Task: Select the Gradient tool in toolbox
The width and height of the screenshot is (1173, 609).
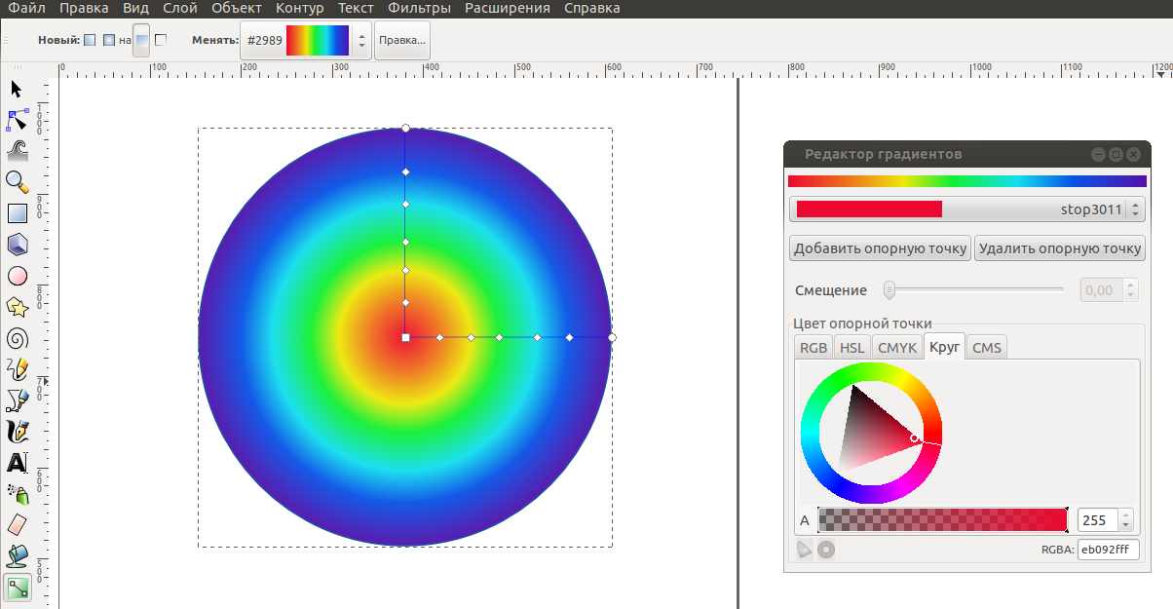Action: (x=17, y=588)
